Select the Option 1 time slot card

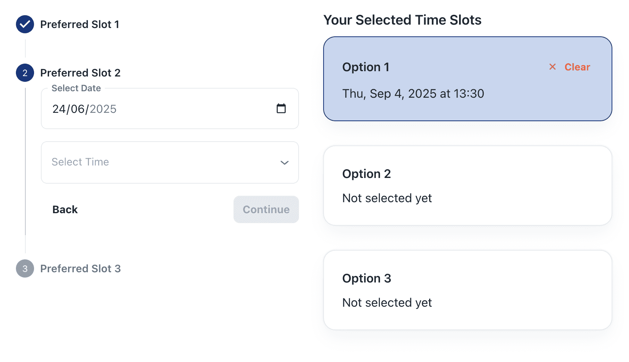coord(468,79)
